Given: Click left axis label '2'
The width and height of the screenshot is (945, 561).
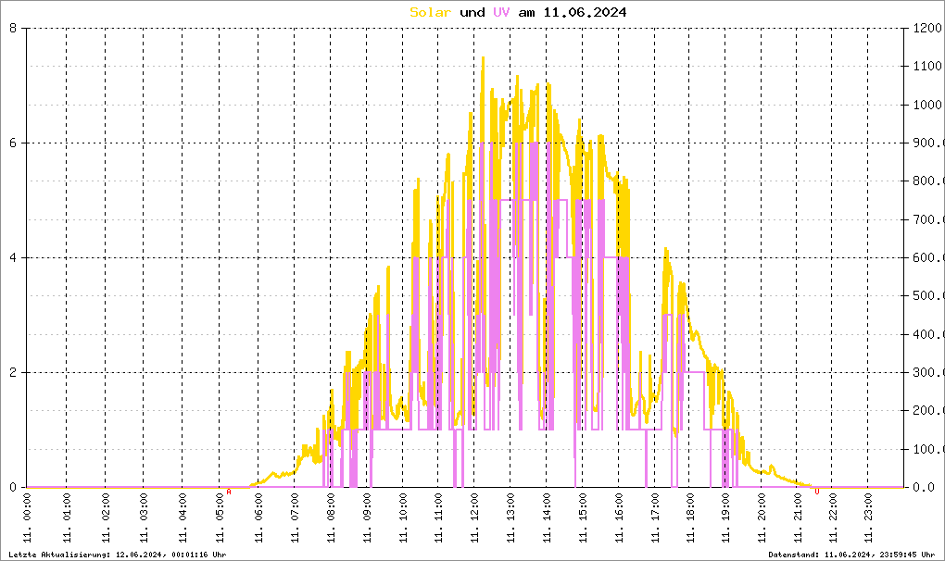Looking at the screenshot, I should pyautogui.click(x=13, y=372).
